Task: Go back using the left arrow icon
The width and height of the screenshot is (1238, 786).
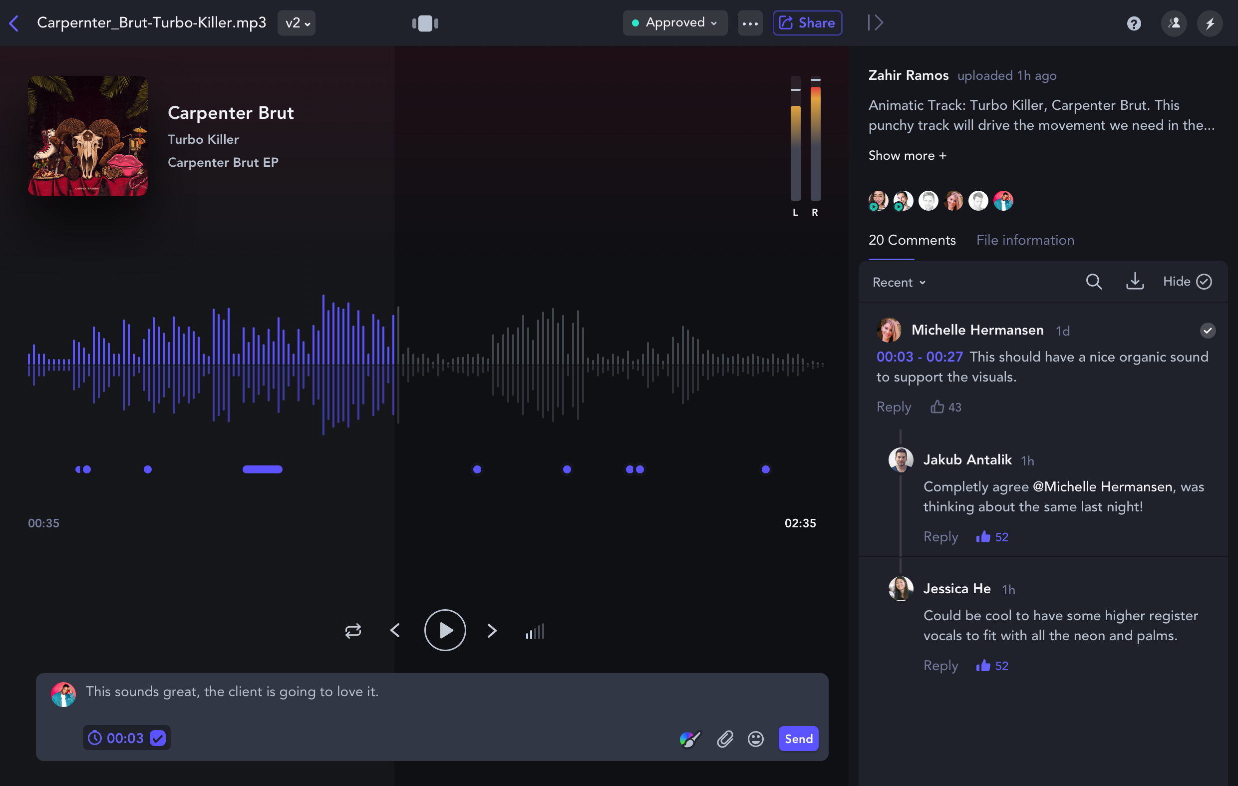Action: [14, 23]
